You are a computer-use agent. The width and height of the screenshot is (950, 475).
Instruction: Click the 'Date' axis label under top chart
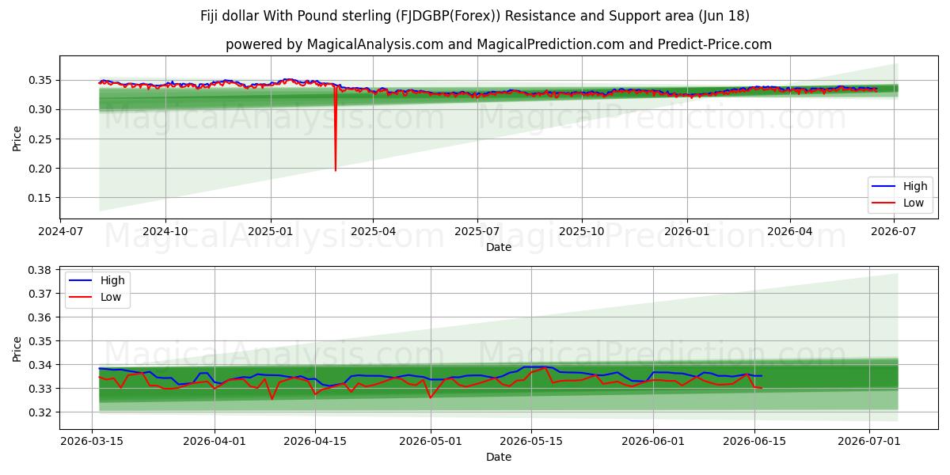499,247
